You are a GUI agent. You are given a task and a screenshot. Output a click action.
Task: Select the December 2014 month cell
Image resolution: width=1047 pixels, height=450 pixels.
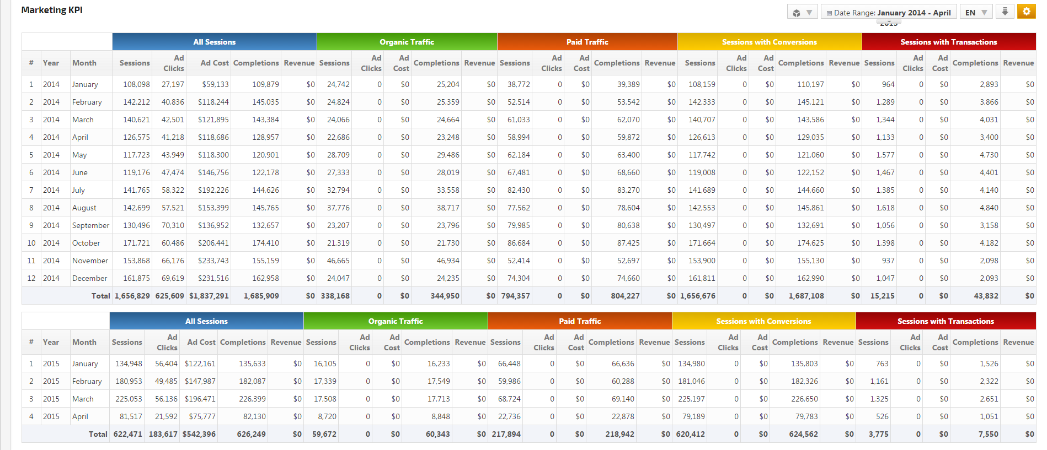coord(89,278)
